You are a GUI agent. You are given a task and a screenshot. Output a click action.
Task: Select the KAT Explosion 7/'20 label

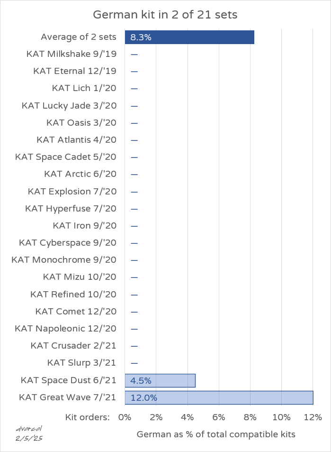[x=72, y=192]
